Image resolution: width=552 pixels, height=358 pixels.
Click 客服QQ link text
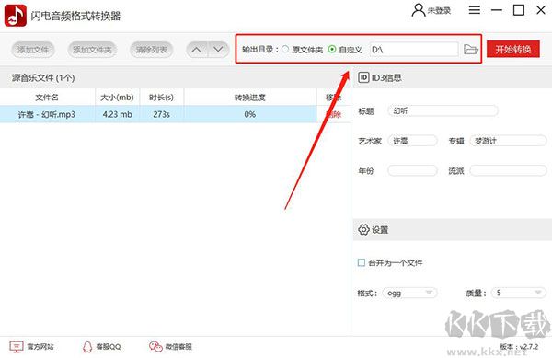click(109, 347)
